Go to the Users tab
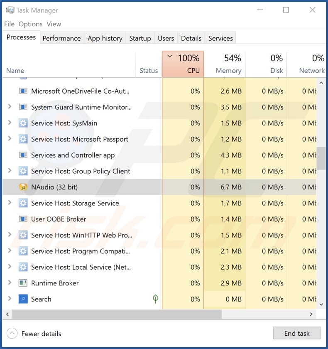The height and width of the screenshot is (349, 328). coord(166,38)
